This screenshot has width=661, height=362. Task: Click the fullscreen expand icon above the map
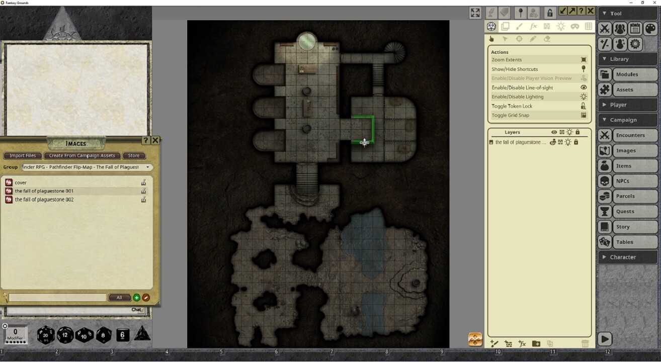(x=475, y=13)
